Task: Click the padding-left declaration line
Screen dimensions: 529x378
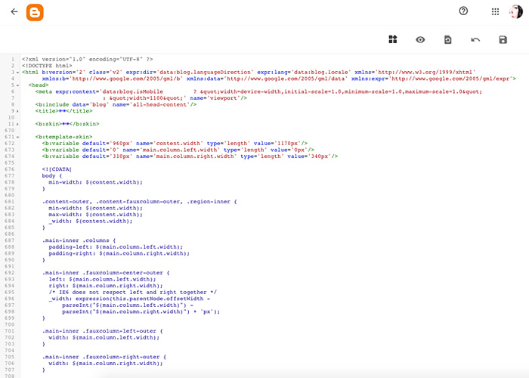Action: [116, 247]
